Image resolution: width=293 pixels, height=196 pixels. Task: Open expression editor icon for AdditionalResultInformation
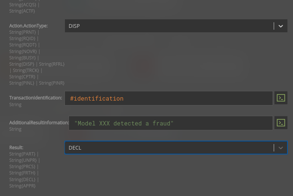281,123
